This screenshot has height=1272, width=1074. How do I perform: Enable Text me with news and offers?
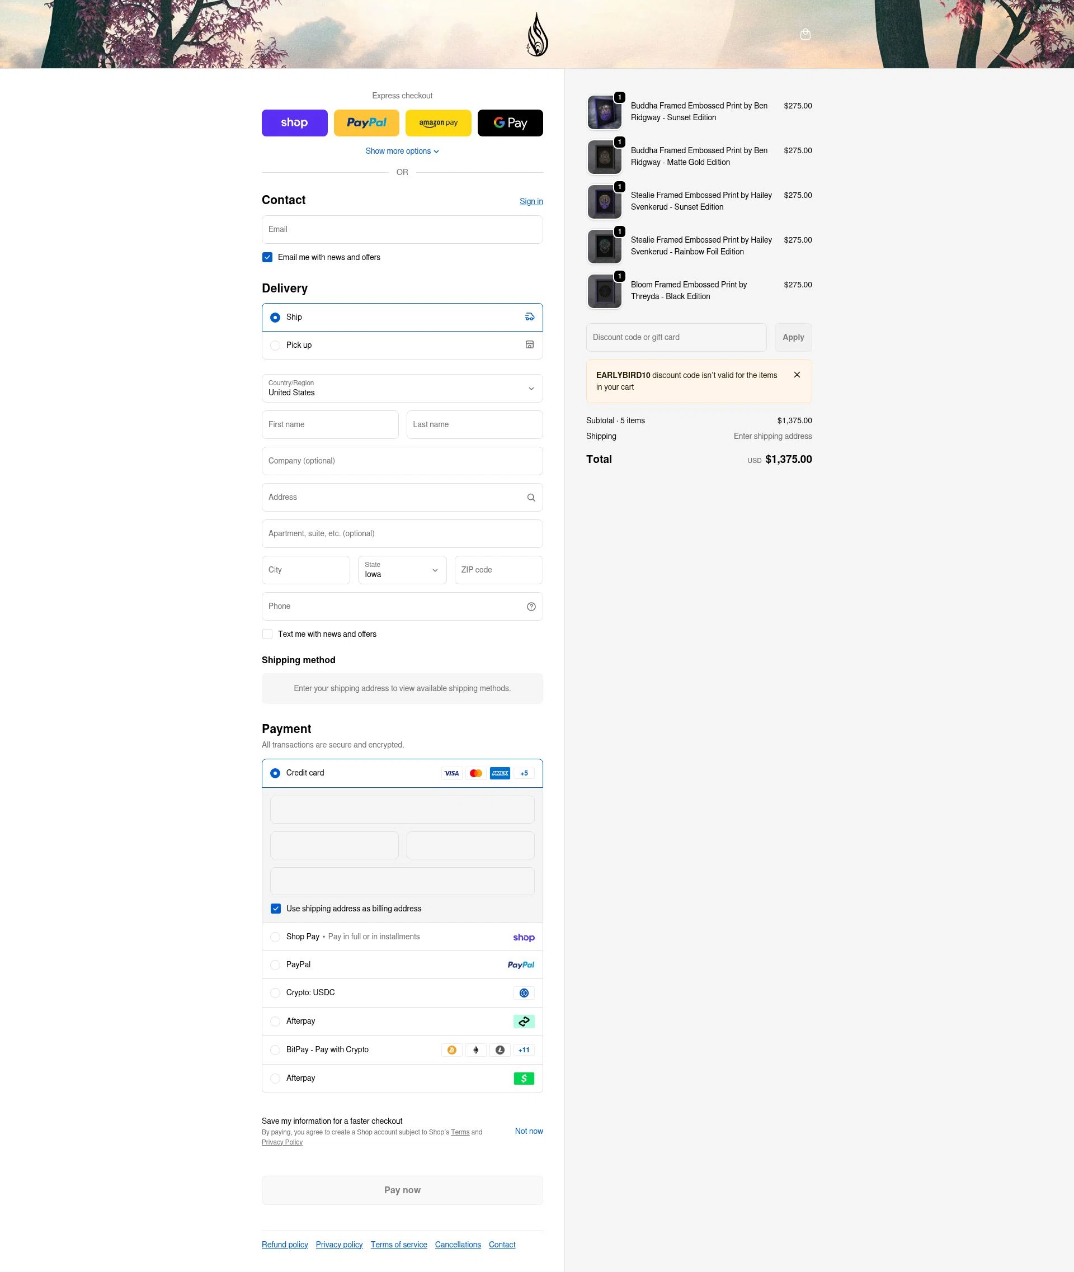pos(267,633)
